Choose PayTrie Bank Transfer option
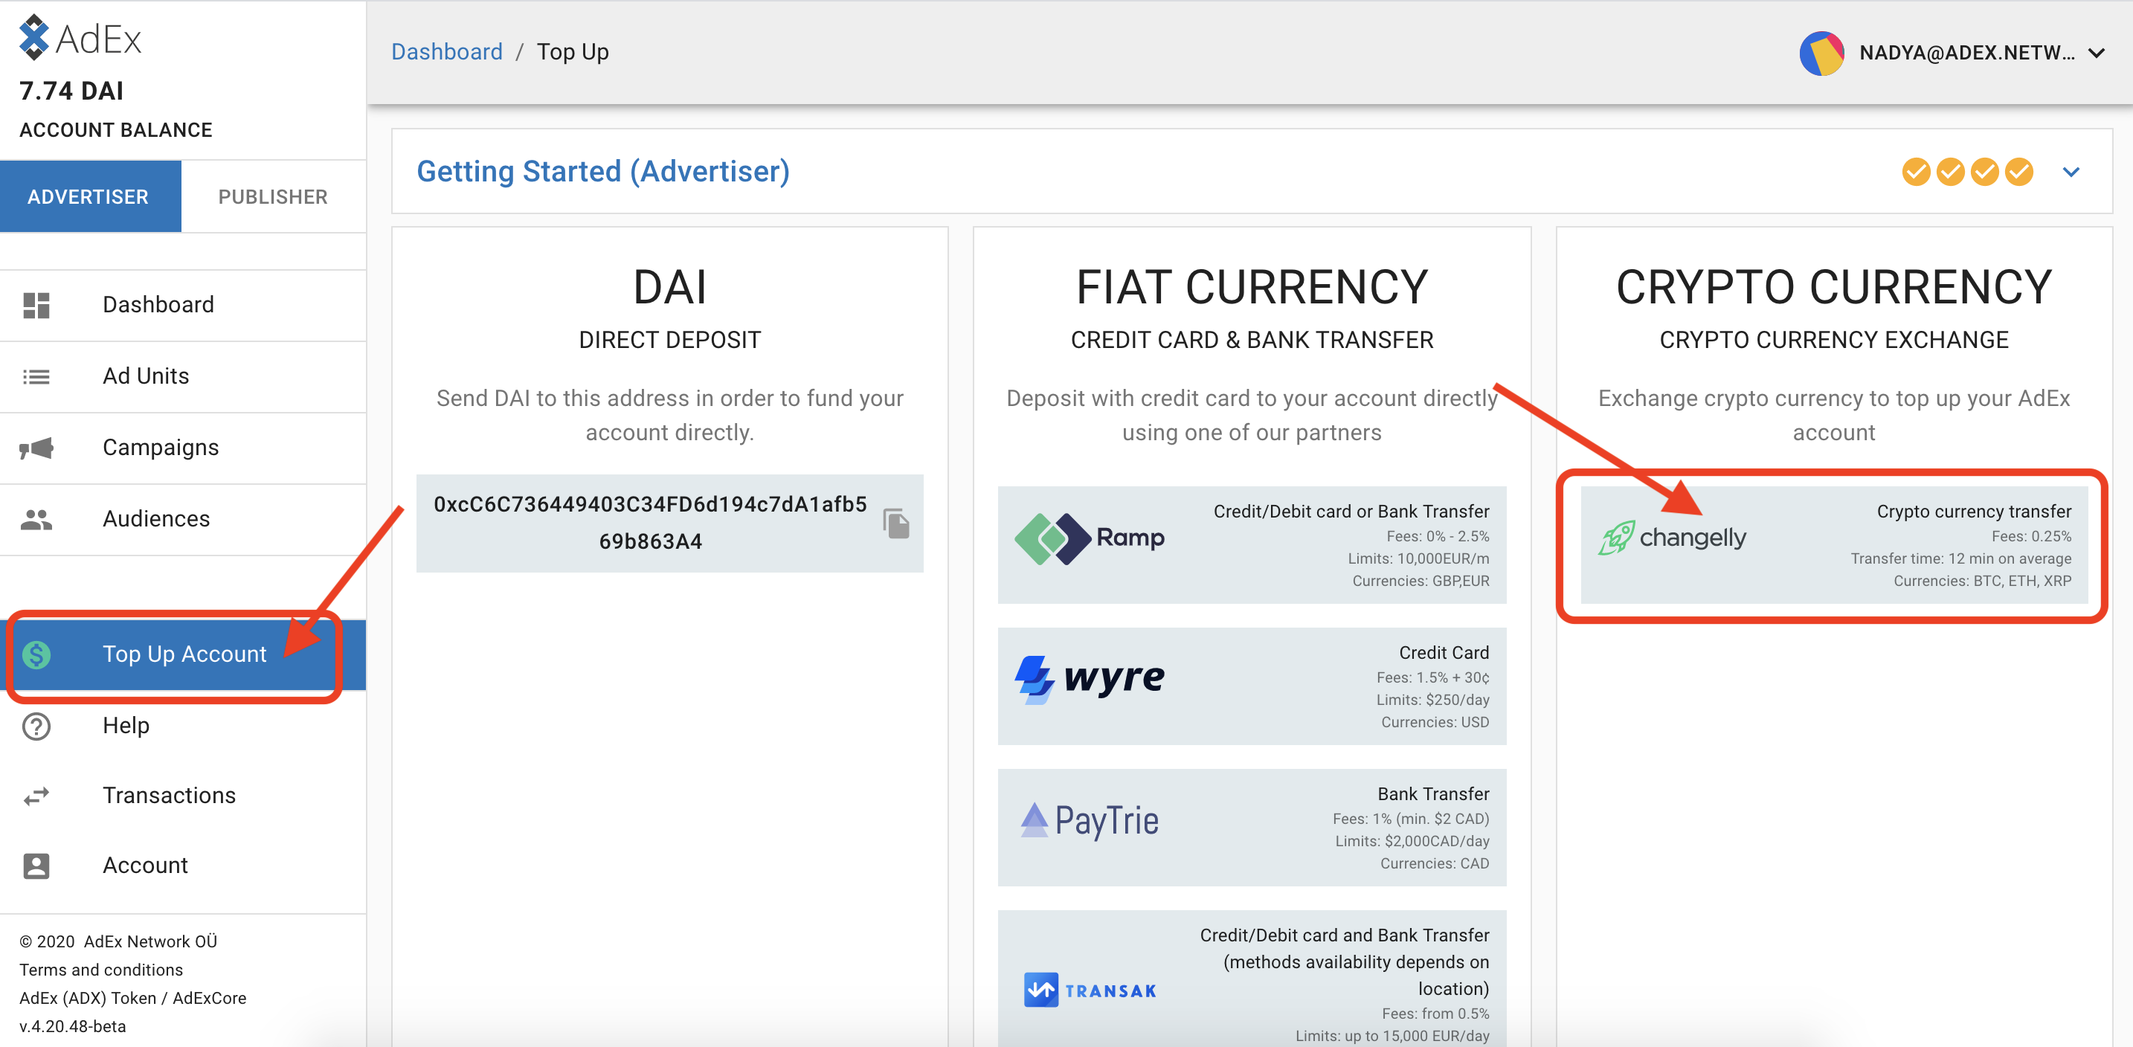This screenshot has height=1047, width=2133. 1251,828
